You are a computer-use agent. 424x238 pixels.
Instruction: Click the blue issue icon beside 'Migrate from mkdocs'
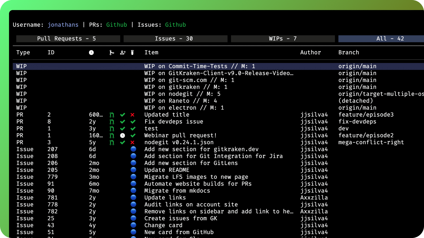[133, 190]
